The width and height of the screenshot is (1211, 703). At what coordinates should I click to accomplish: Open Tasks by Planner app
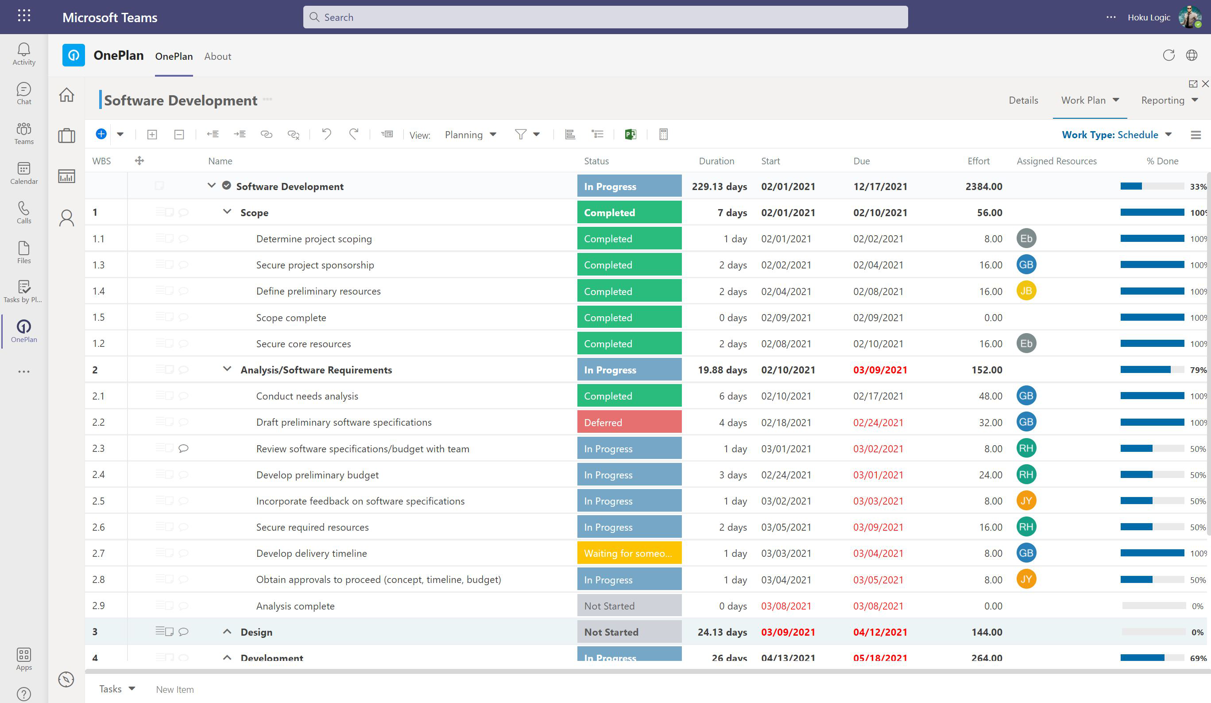pos(23,291)
